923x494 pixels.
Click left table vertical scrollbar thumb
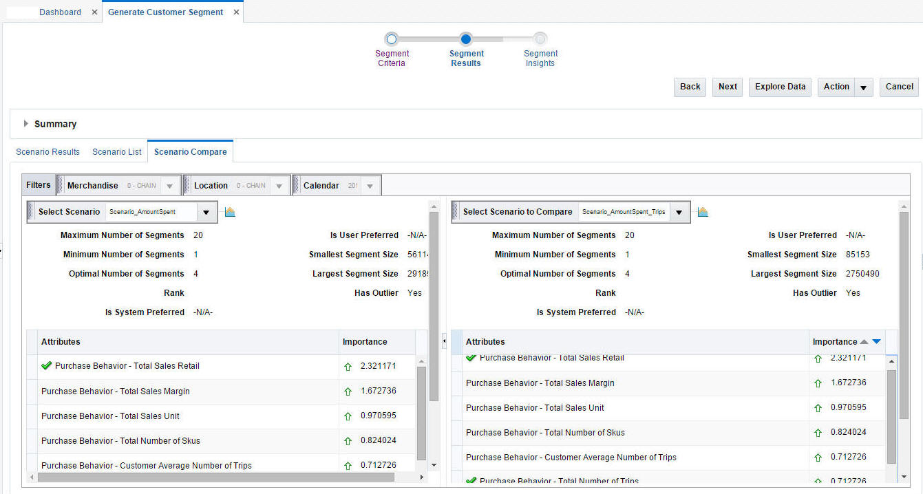[422, 413]
